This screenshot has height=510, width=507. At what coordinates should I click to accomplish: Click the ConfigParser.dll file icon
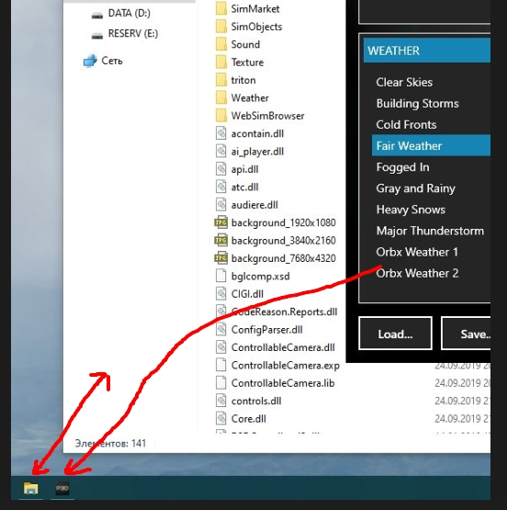221,330
